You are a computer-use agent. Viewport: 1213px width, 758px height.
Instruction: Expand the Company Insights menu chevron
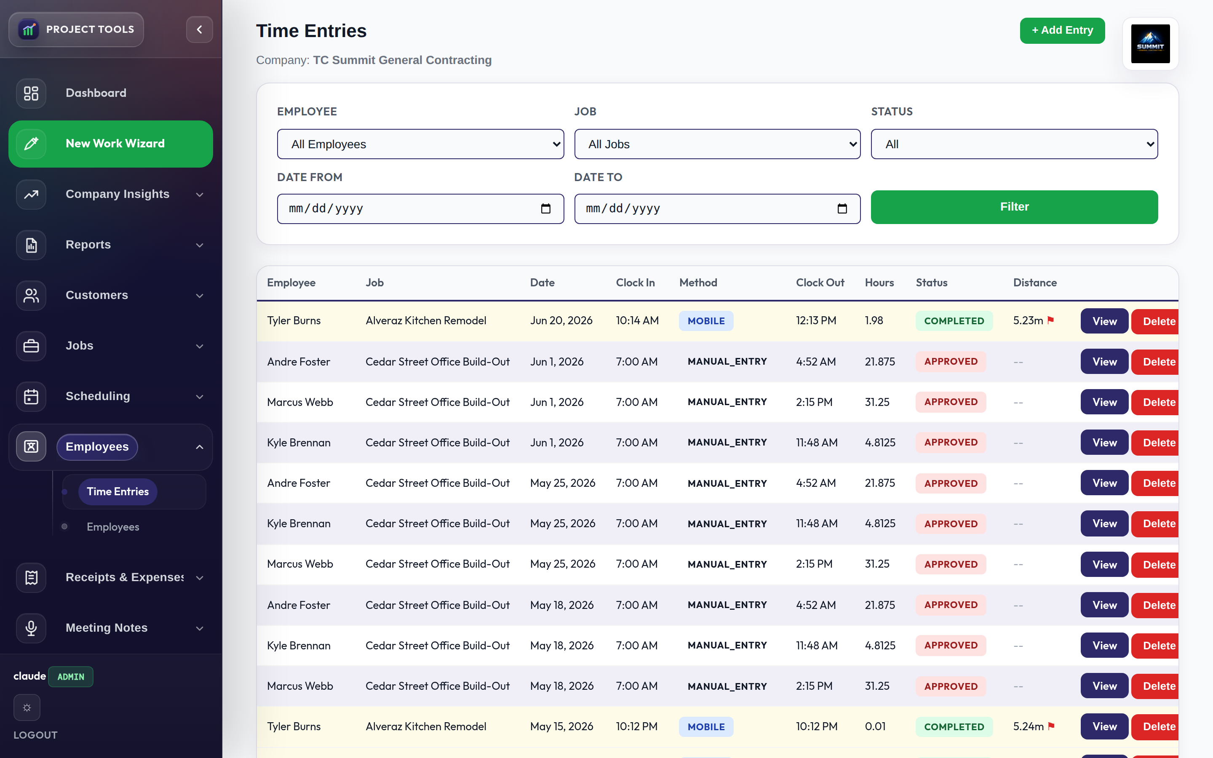[x=200, y=195]
